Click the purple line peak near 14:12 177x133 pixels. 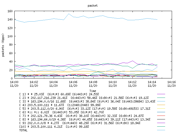(132, 61)
